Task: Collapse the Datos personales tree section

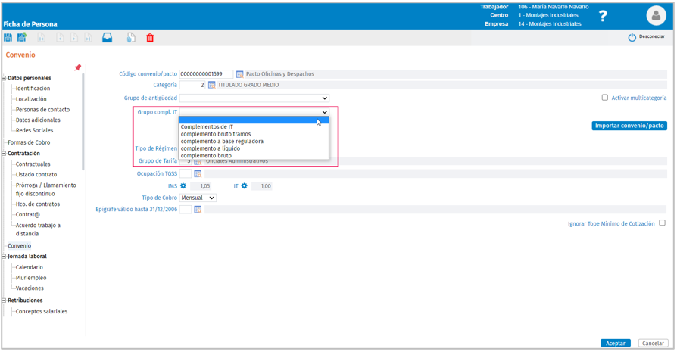Action: pyautogui.click(x=4, y=78)
